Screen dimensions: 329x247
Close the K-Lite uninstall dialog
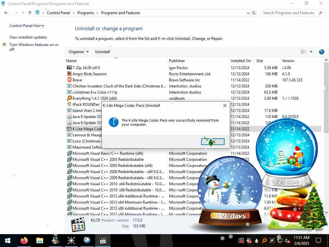pos(225,105)
